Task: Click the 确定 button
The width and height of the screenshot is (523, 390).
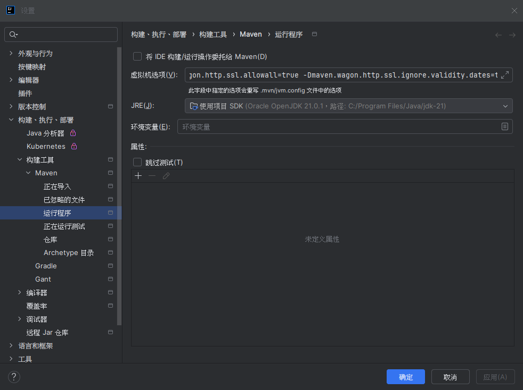Action: tap(406, 377)
